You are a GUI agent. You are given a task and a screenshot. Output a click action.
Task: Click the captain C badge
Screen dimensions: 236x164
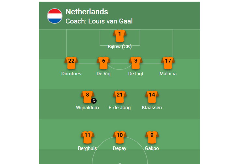(94, 101)
